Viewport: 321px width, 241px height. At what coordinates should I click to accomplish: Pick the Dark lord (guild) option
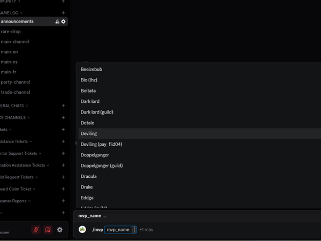coord(200,112)
